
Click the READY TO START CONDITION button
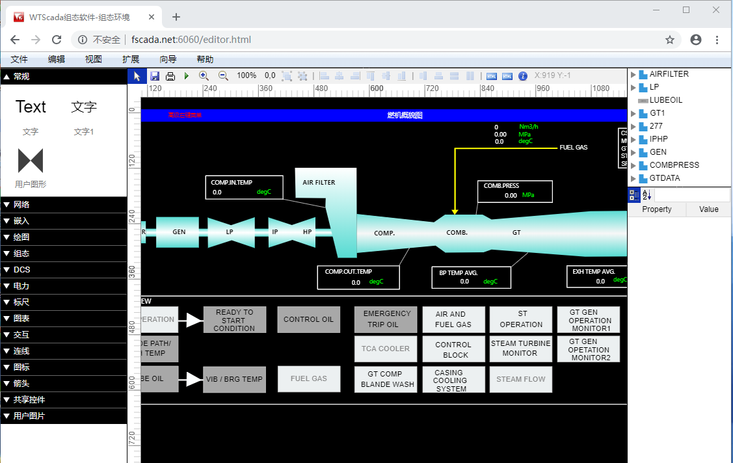coord(235,320)
